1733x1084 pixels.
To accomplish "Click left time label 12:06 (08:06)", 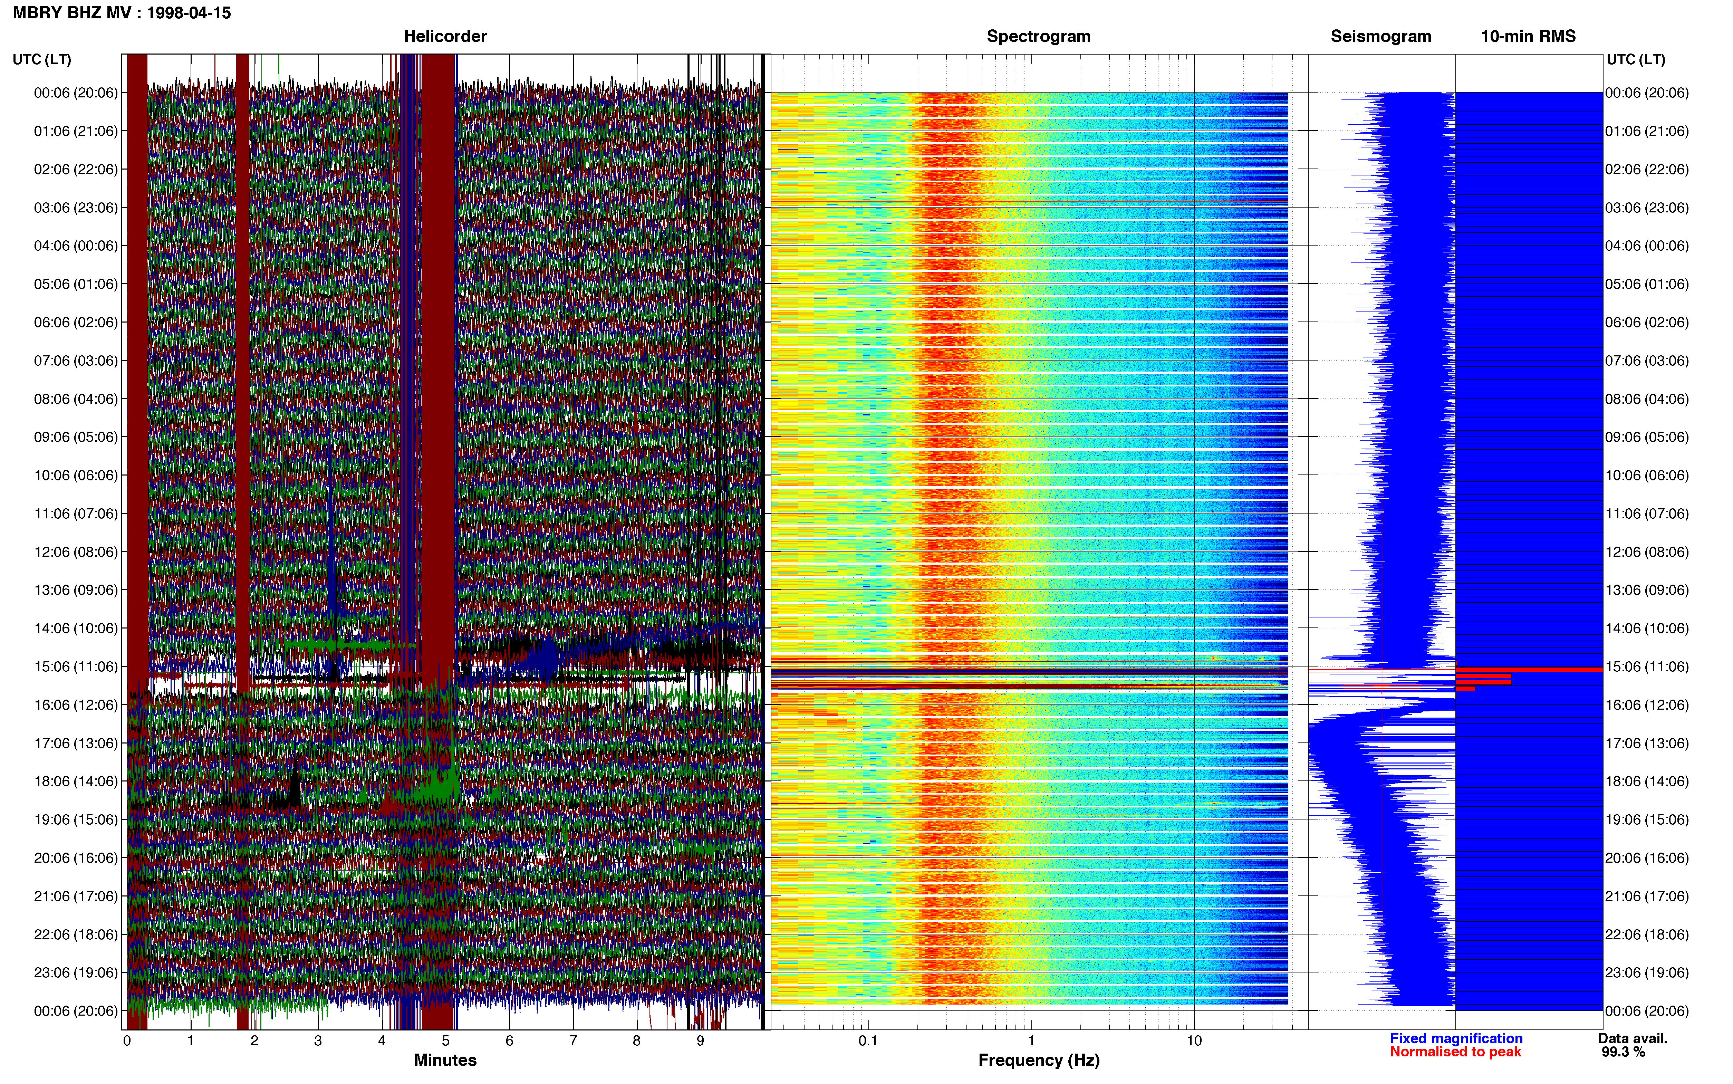I will [76, 552].
